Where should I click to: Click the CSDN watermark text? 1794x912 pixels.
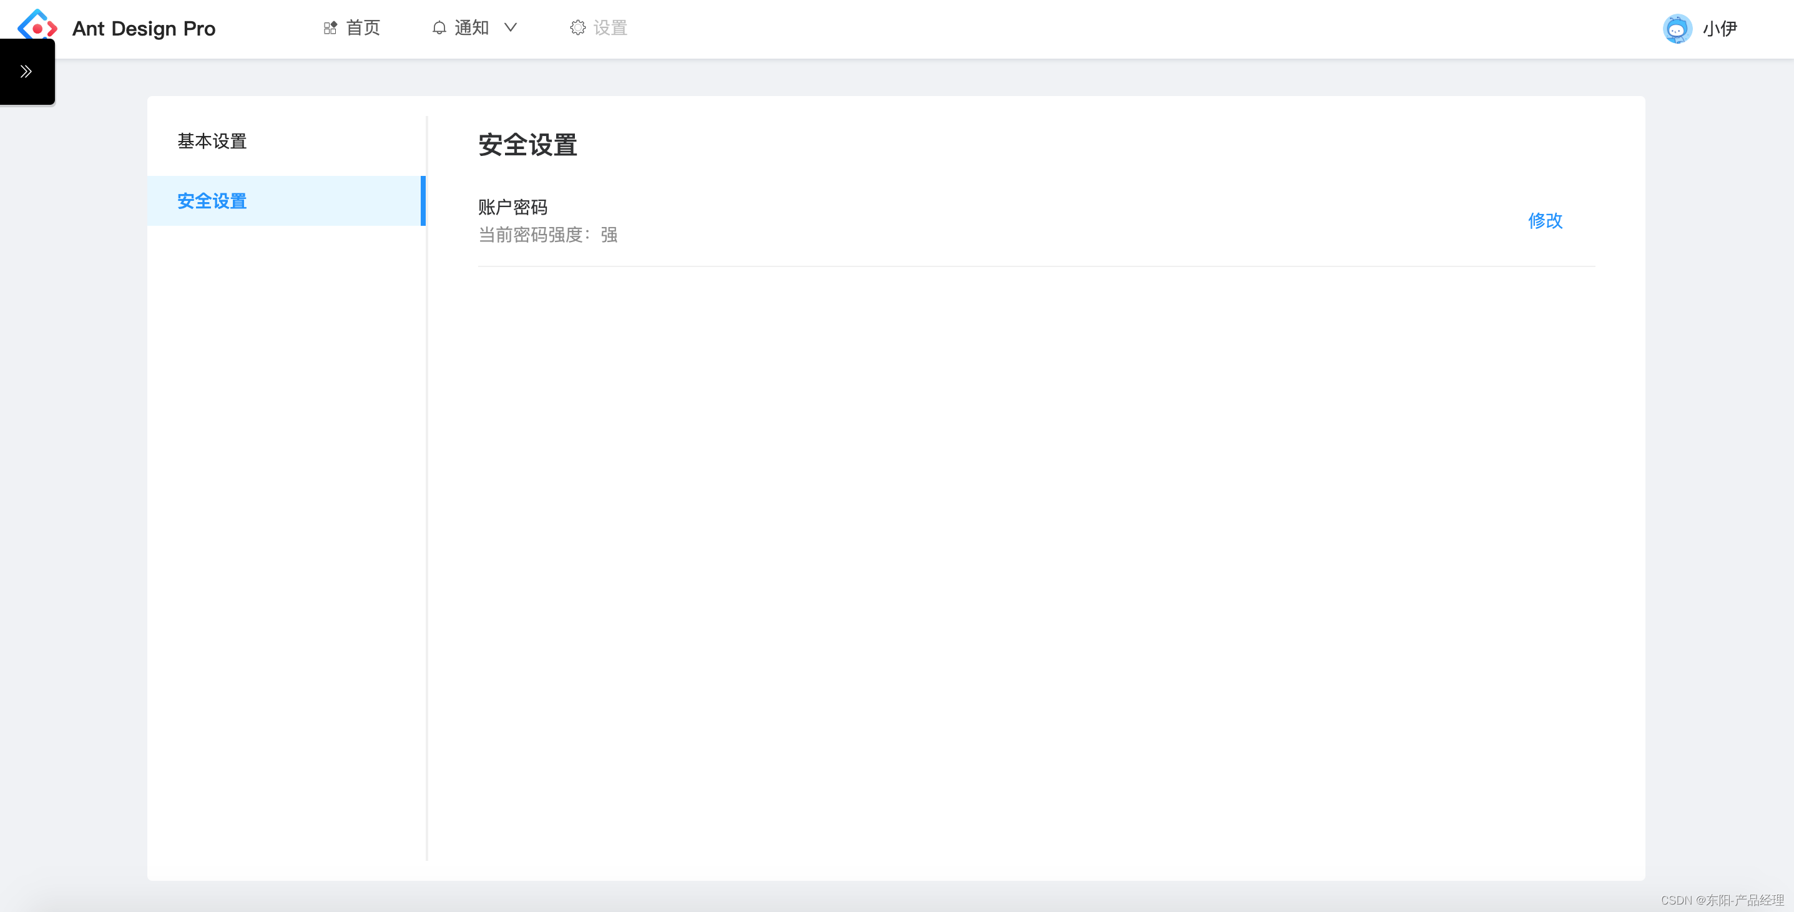click(x=1721, y=900)
